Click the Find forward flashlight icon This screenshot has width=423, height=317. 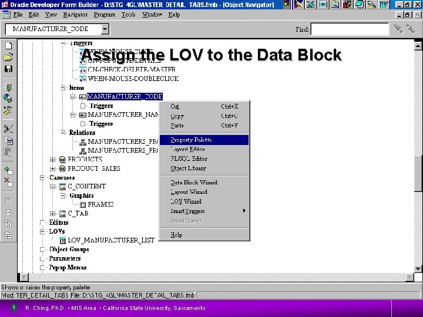[x=399, y=29]
